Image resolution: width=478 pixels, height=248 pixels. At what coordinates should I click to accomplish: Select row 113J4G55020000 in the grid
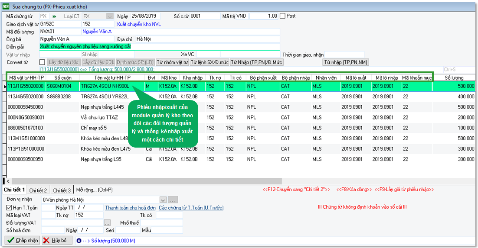point(241,97)
